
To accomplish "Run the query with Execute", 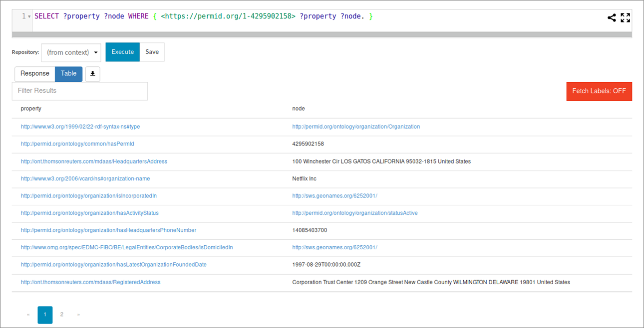I will [123, 52].
